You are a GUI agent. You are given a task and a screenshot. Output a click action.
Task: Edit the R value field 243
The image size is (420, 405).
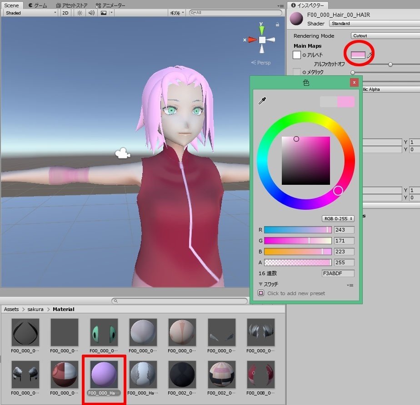point(344,230)
